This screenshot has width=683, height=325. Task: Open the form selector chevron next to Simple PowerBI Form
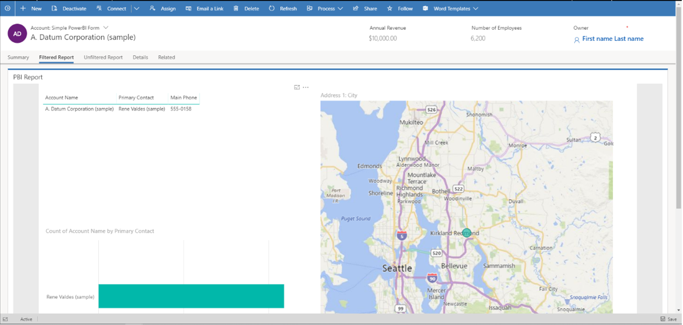point(106,27)
